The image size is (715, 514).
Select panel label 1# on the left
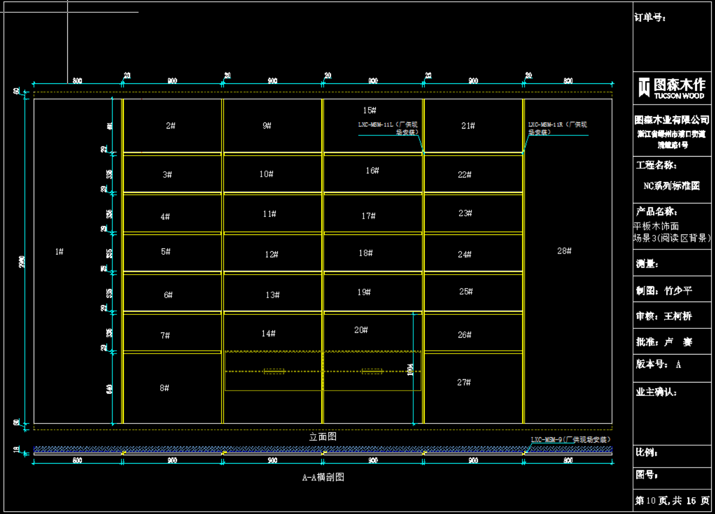59,252
